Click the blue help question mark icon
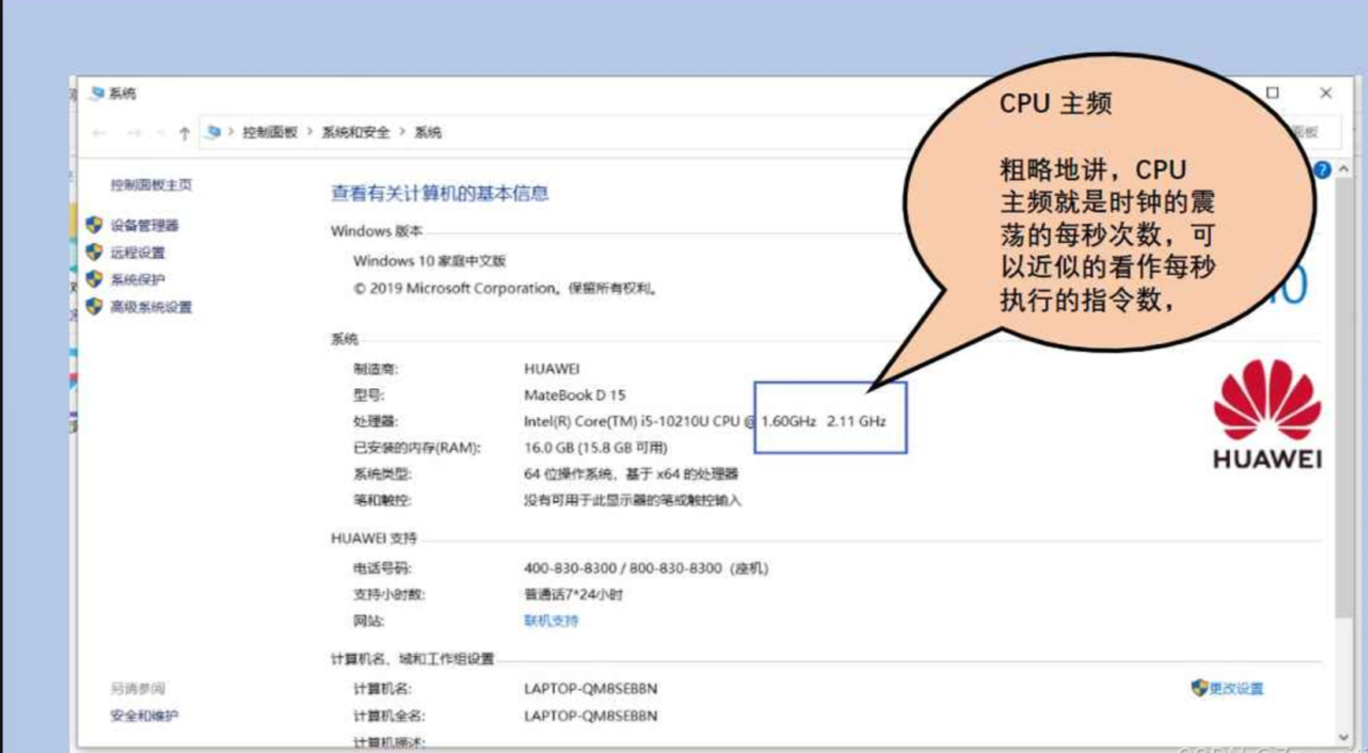The image size is (1368, 753). click(1322, 170)
